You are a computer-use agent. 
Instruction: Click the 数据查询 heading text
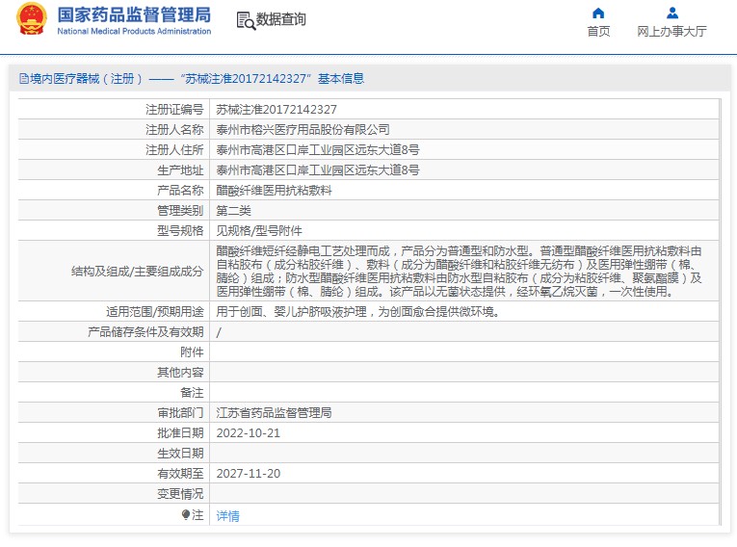[x=281, y=19]
